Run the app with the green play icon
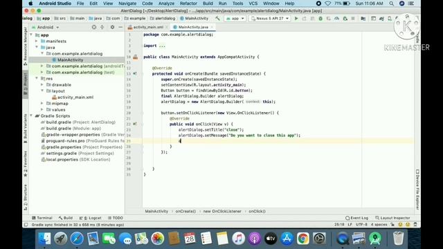Screen dimensions: 443x249 [x=296, y=19]
